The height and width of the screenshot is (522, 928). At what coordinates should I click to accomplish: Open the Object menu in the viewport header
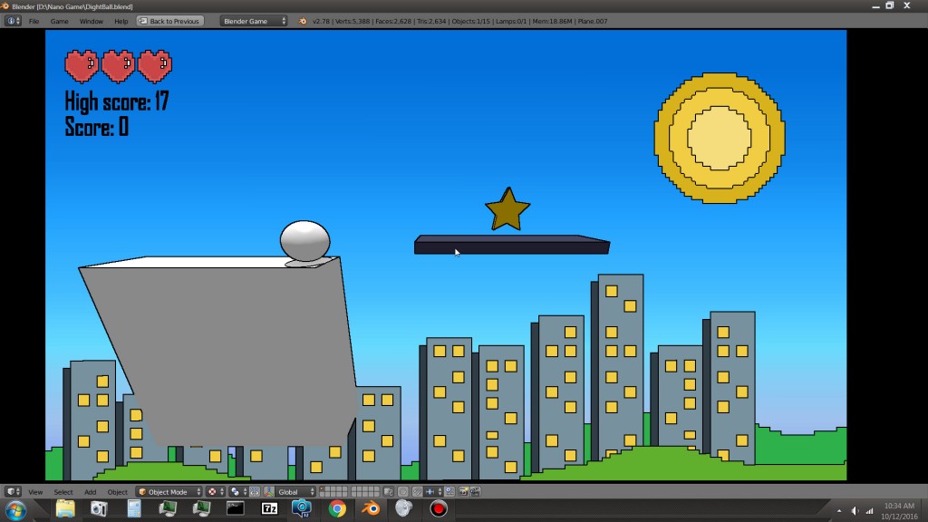coord(116,491)
